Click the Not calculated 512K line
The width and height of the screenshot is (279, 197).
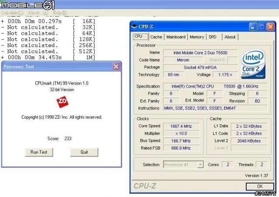click(x=48, y=51)
